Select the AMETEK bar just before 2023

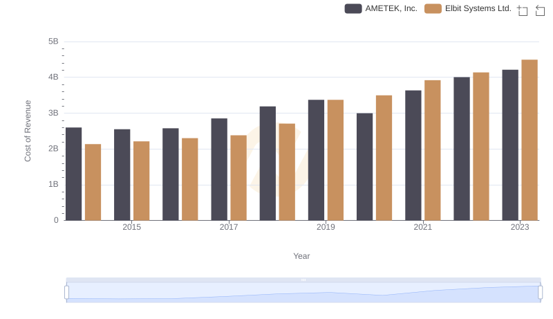pyautogui.click(x=510, y=145)
